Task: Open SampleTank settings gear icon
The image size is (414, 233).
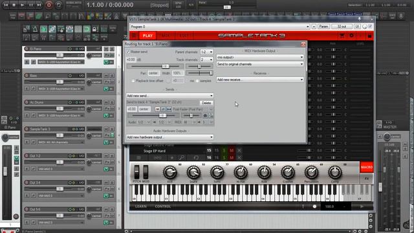Action: (351, 36)
